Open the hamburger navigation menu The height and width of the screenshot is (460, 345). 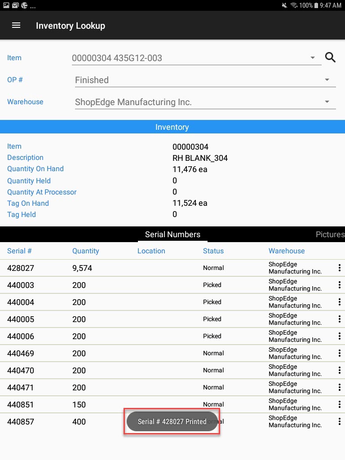(16, 26)
